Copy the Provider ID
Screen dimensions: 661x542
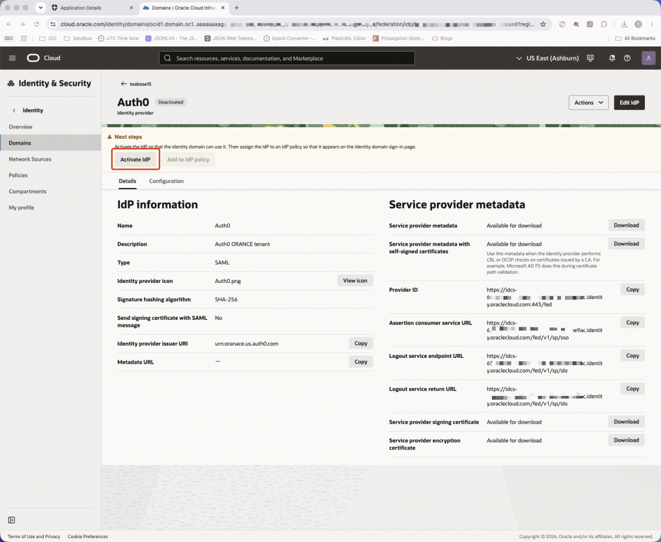[633, 289]
